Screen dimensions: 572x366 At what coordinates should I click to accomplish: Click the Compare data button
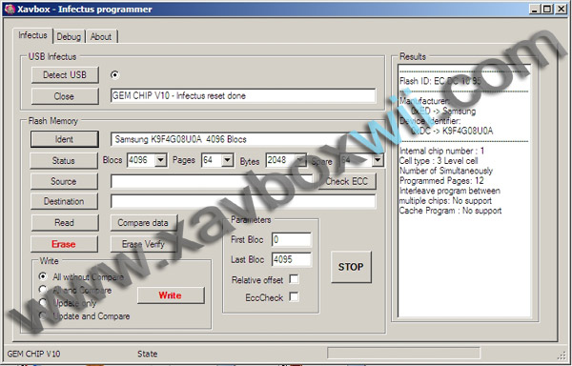[x=143, y=223]
